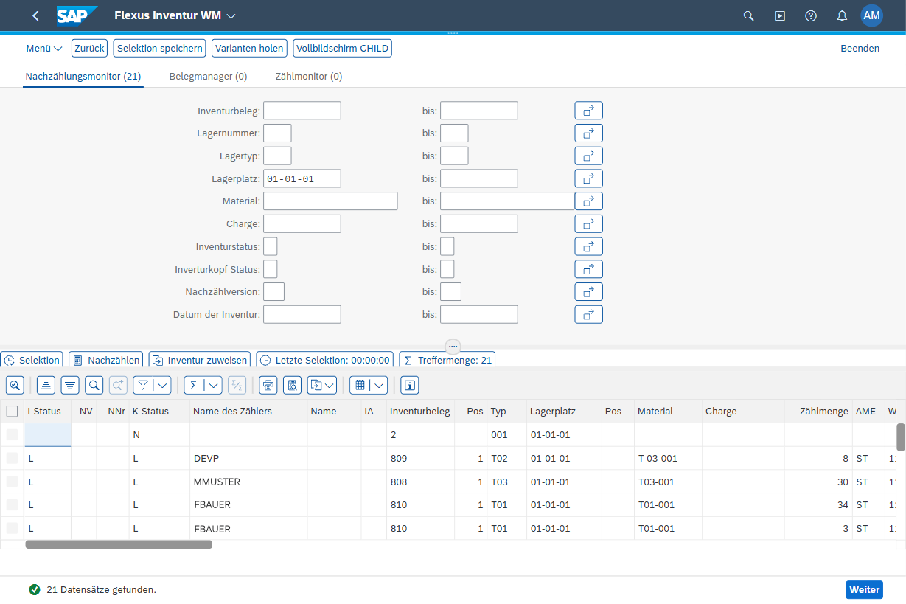Open the sum total dropdown arrow
Image resolution: width=906 pixels, height=604 pixels.
(x=212, y=385)
